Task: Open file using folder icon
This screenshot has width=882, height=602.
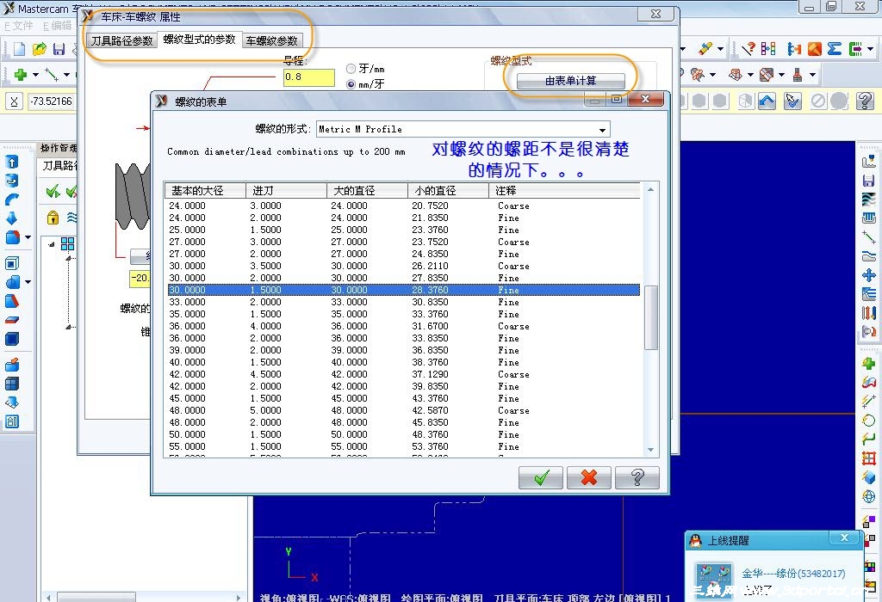Action: click(39, 49)
